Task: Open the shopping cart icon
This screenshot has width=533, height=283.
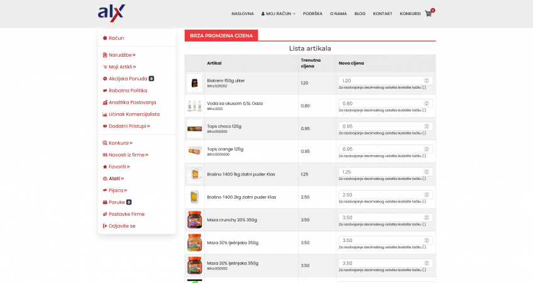Action: 428,14
